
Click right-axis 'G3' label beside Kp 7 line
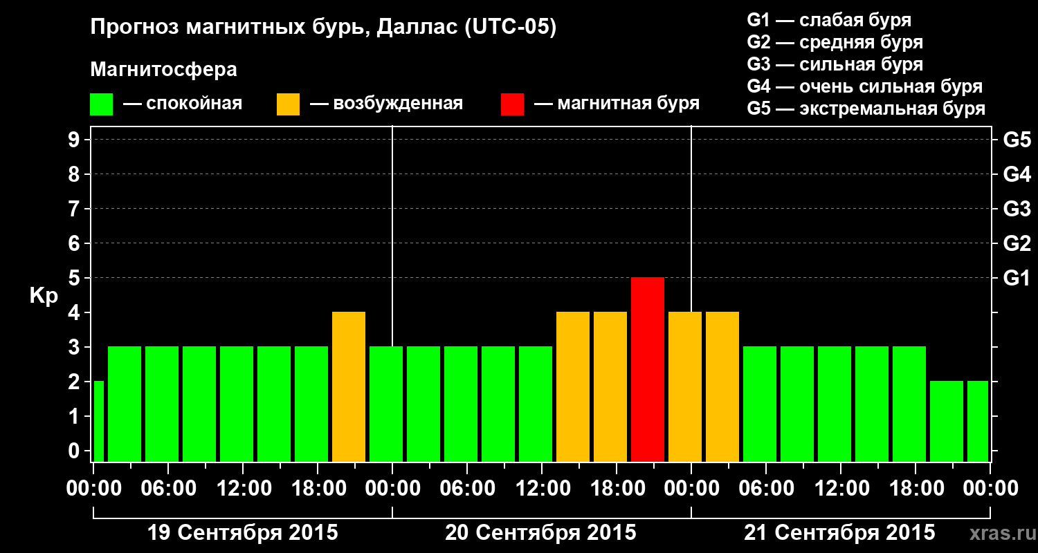(x=1017, y=209)
